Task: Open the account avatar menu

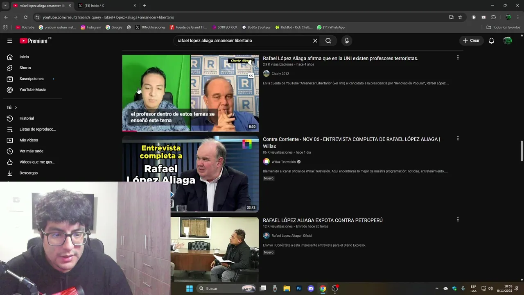Action: tap(508, 41)
